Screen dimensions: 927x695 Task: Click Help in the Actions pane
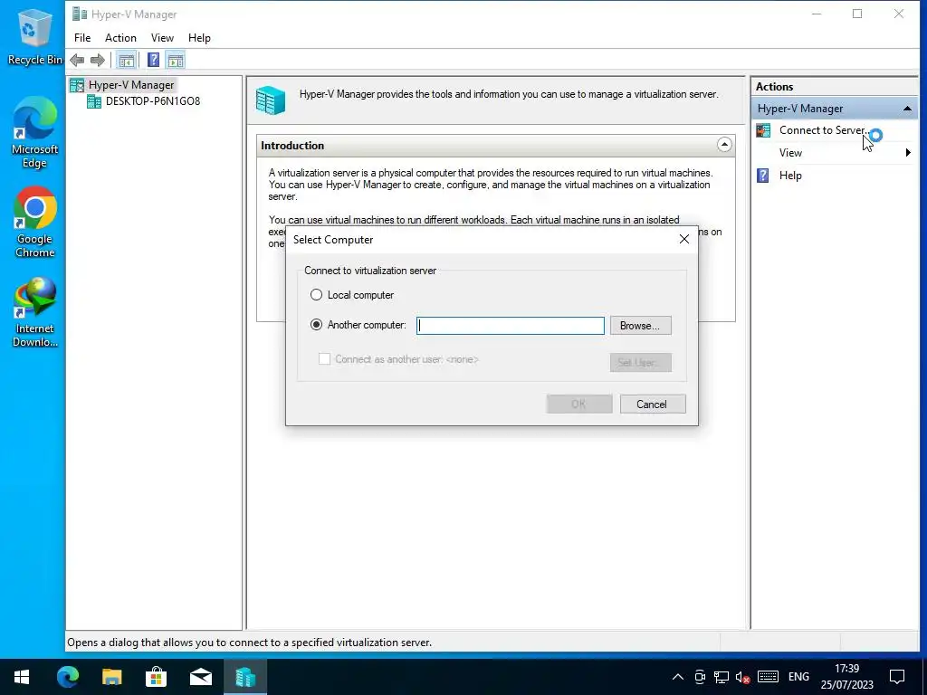point(790,176)
